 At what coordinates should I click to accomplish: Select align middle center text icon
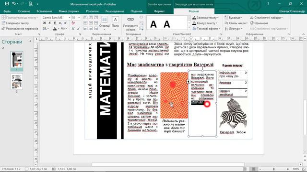point(91,23)
